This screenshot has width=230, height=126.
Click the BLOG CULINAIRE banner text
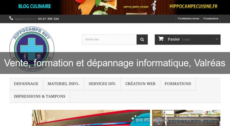pos(34,6)
